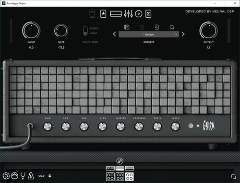Open the hourglass time effects section
The height and width of the screenshot is (183, 240).
[x=148, y=13]
